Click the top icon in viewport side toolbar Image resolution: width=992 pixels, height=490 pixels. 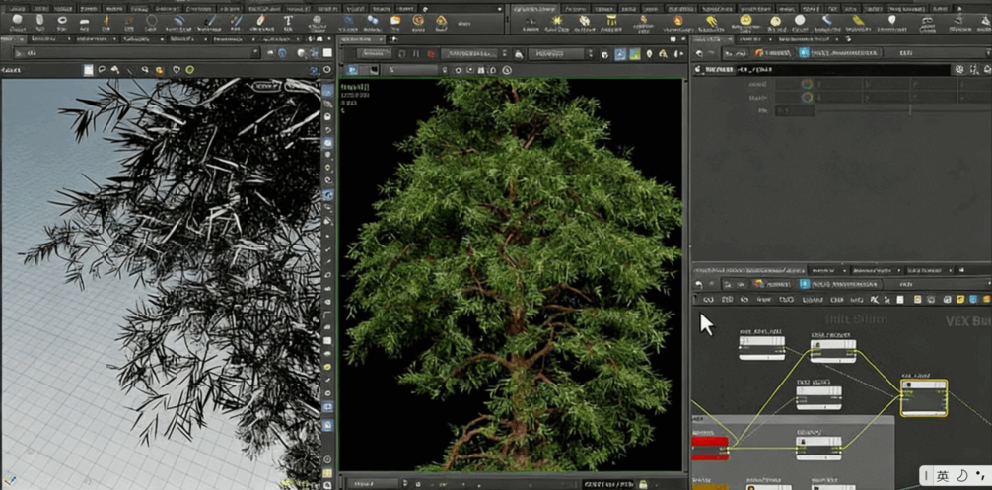328,92
